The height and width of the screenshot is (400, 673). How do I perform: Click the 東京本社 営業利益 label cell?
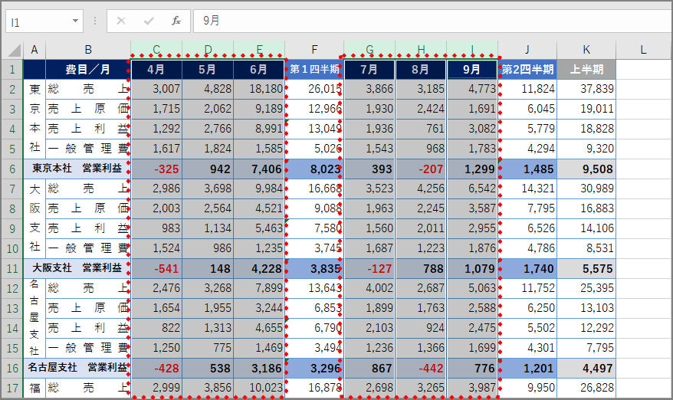77,169
